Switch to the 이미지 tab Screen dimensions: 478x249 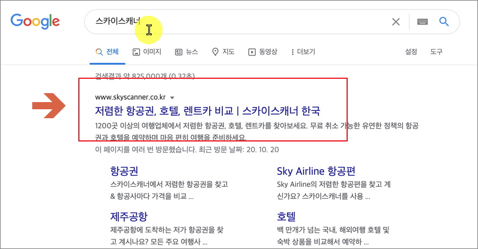[x=147, y=52]
